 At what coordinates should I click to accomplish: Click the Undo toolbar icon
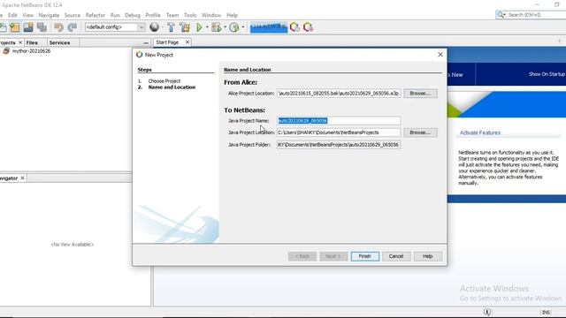(58, 27)
